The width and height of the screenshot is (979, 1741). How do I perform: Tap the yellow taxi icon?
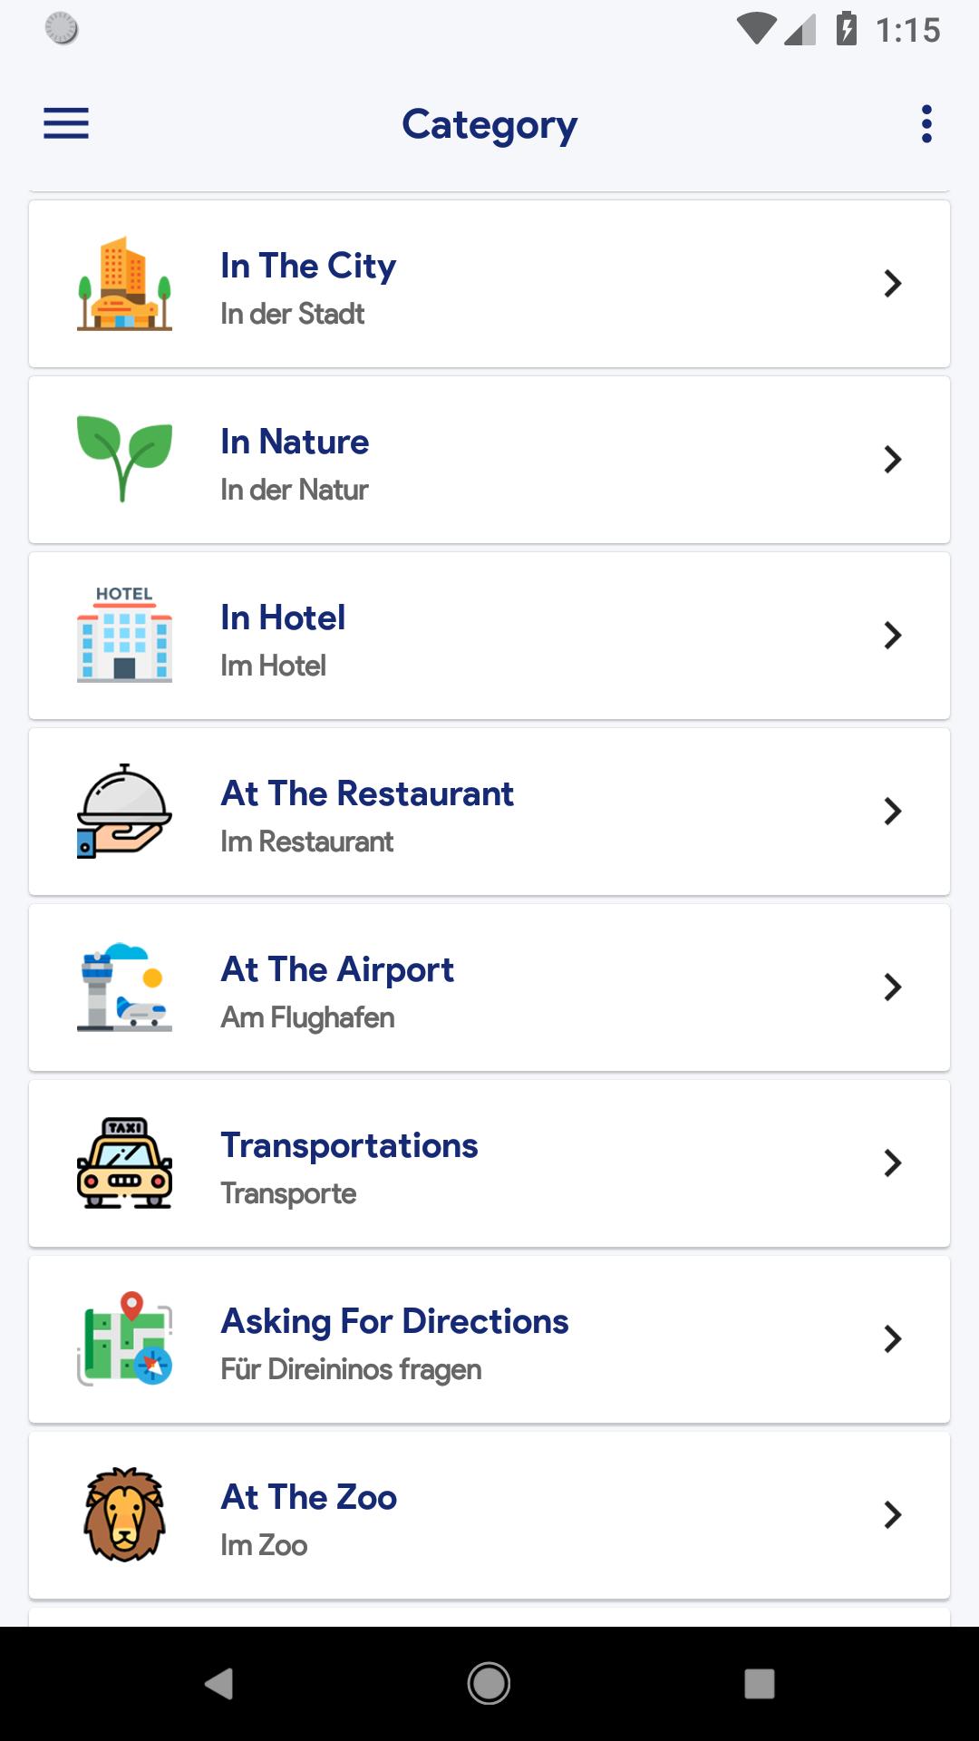124,1162
